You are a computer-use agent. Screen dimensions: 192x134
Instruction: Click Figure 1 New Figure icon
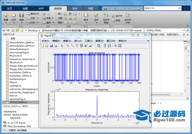(42, 46)
